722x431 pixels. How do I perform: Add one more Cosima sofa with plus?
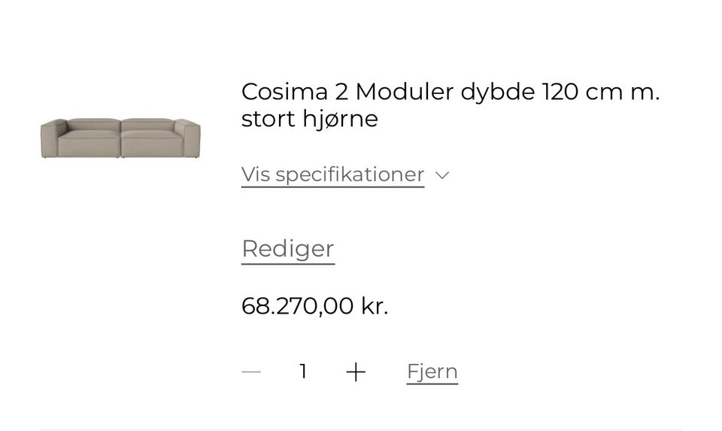[x=356, y=372]
